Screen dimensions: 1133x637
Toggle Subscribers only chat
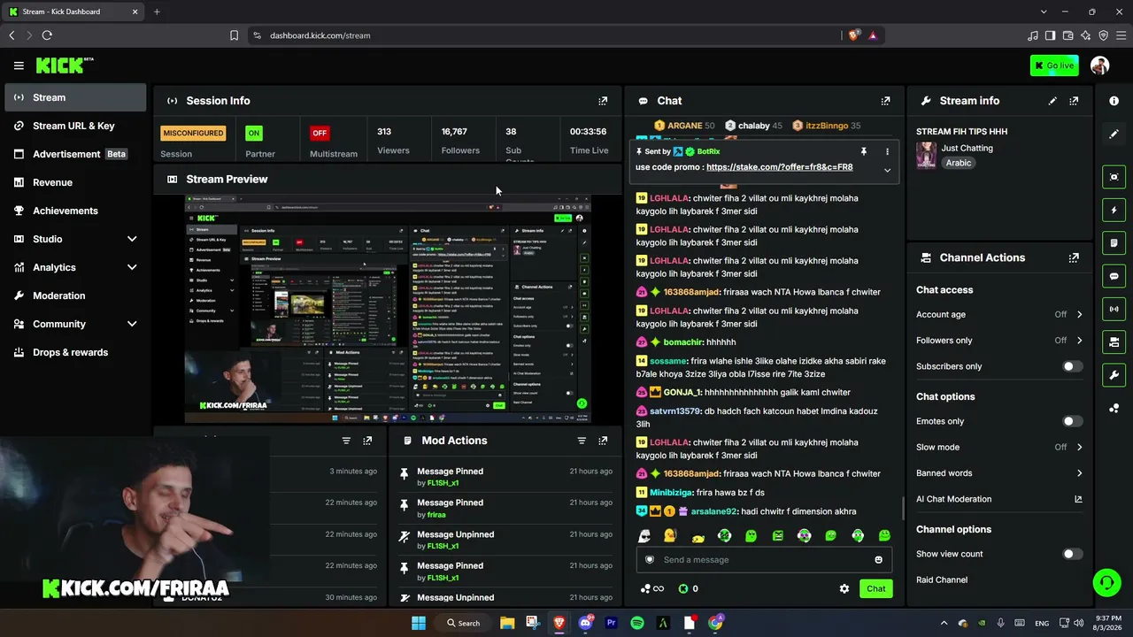tap(1072, 366)
